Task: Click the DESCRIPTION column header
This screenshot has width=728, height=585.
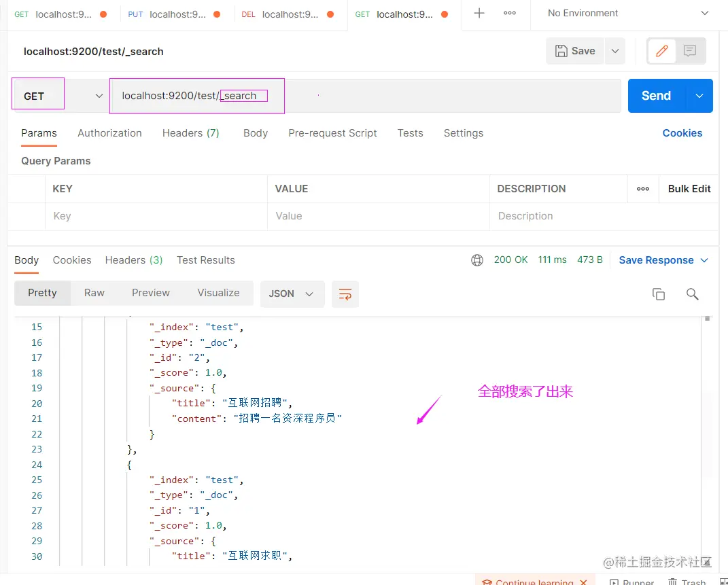Action: pos(531,189)
